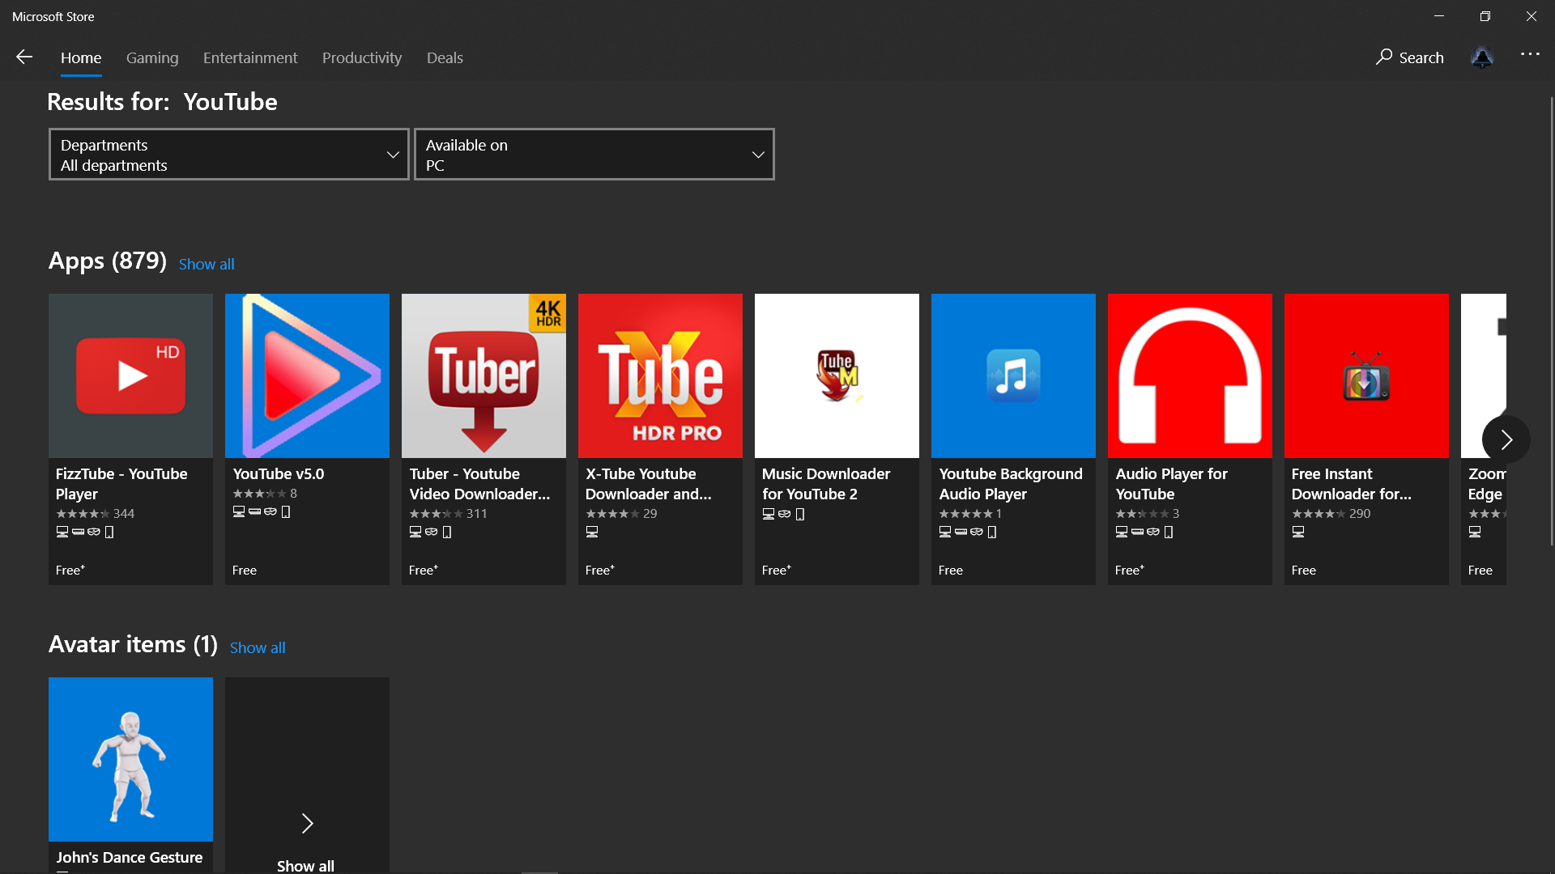The width and height of the screenshot is (1555, 874).
Task: Open Audio Player for YouTube headphones icon
Action: (1190, 375)
